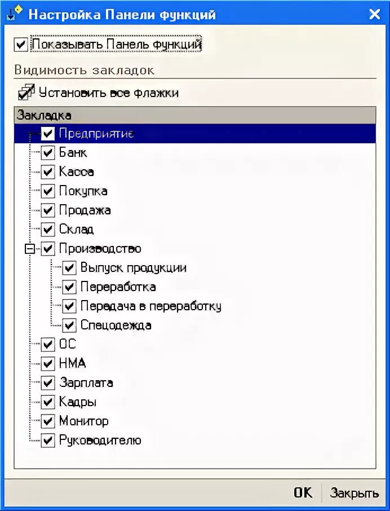
Task: Toggle the Руководителю checkbox
Action: pos(48,440)
